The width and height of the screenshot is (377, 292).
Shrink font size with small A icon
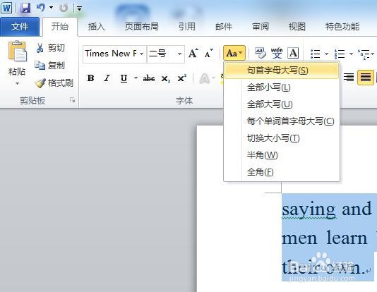tap(208, 54)
